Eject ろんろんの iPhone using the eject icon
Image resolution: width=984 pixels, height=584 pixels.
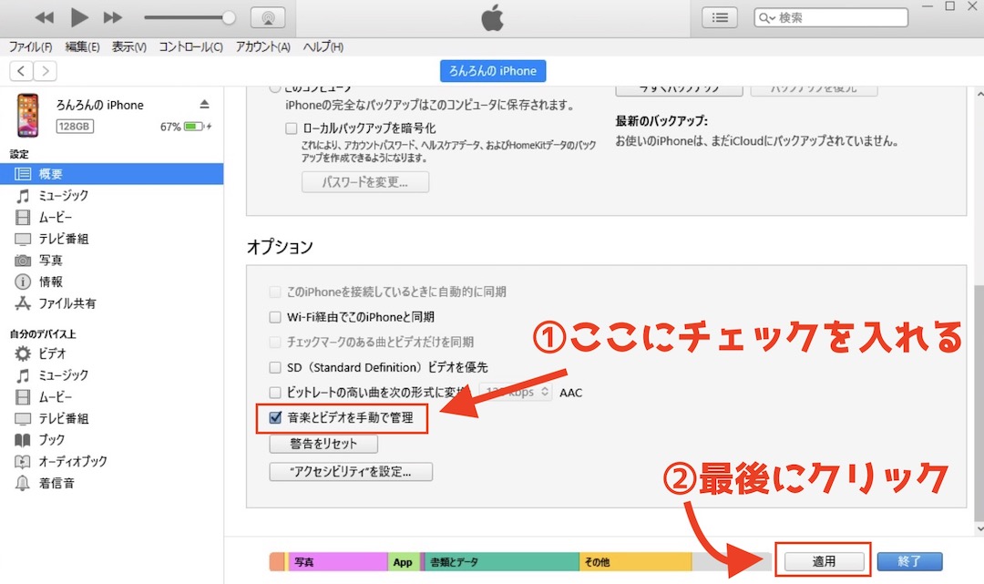[207, 104]
